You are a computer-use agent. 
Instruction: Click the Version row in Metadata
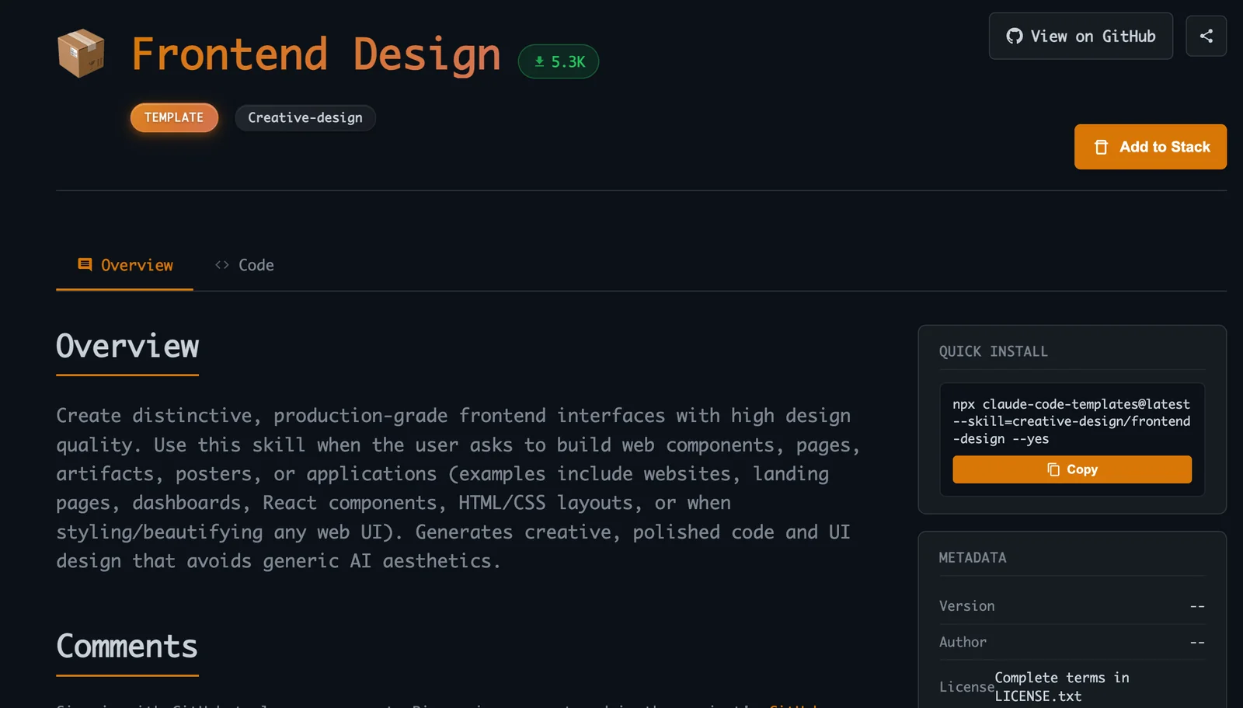tap(1071, 606)
